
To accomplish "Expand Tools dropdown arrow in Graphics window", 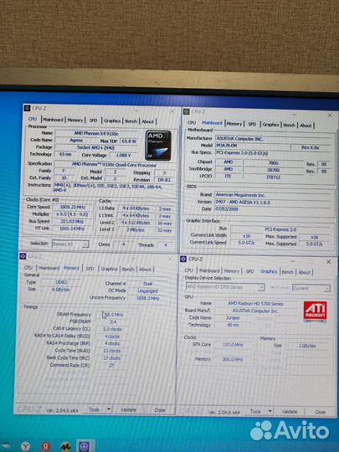I will click(270, 411).
